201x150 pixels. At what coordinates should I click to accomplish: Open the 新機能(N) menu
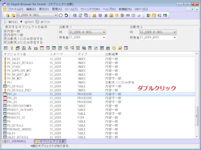point(125,9)
